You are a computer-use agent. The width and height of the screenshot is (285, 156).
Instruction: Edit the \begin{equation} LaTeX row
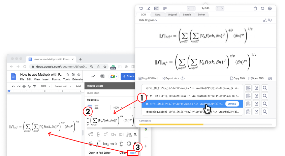(x=256, y=112)
